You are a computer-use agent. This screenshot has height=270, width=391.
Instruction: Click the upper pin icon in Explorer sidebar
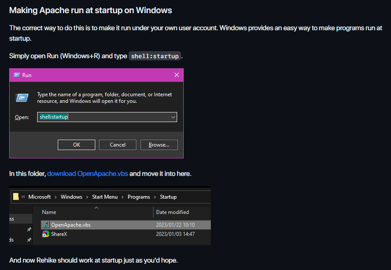[29, 229]
